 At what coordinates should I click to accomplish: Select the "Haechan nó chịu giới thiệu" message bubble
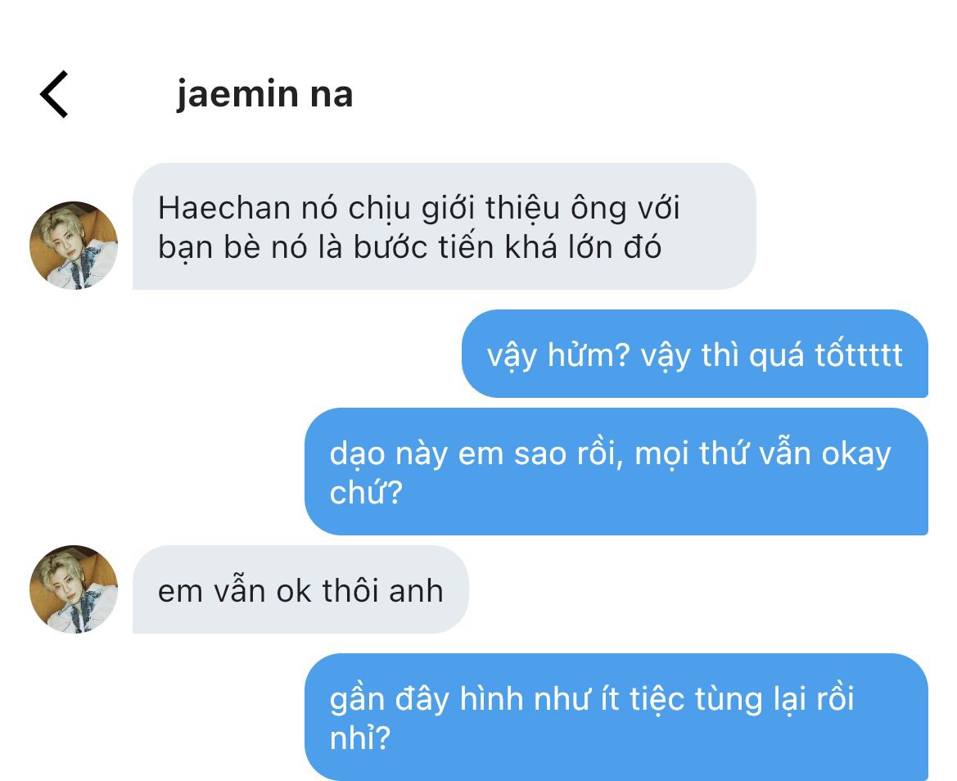tap(445, 227)
